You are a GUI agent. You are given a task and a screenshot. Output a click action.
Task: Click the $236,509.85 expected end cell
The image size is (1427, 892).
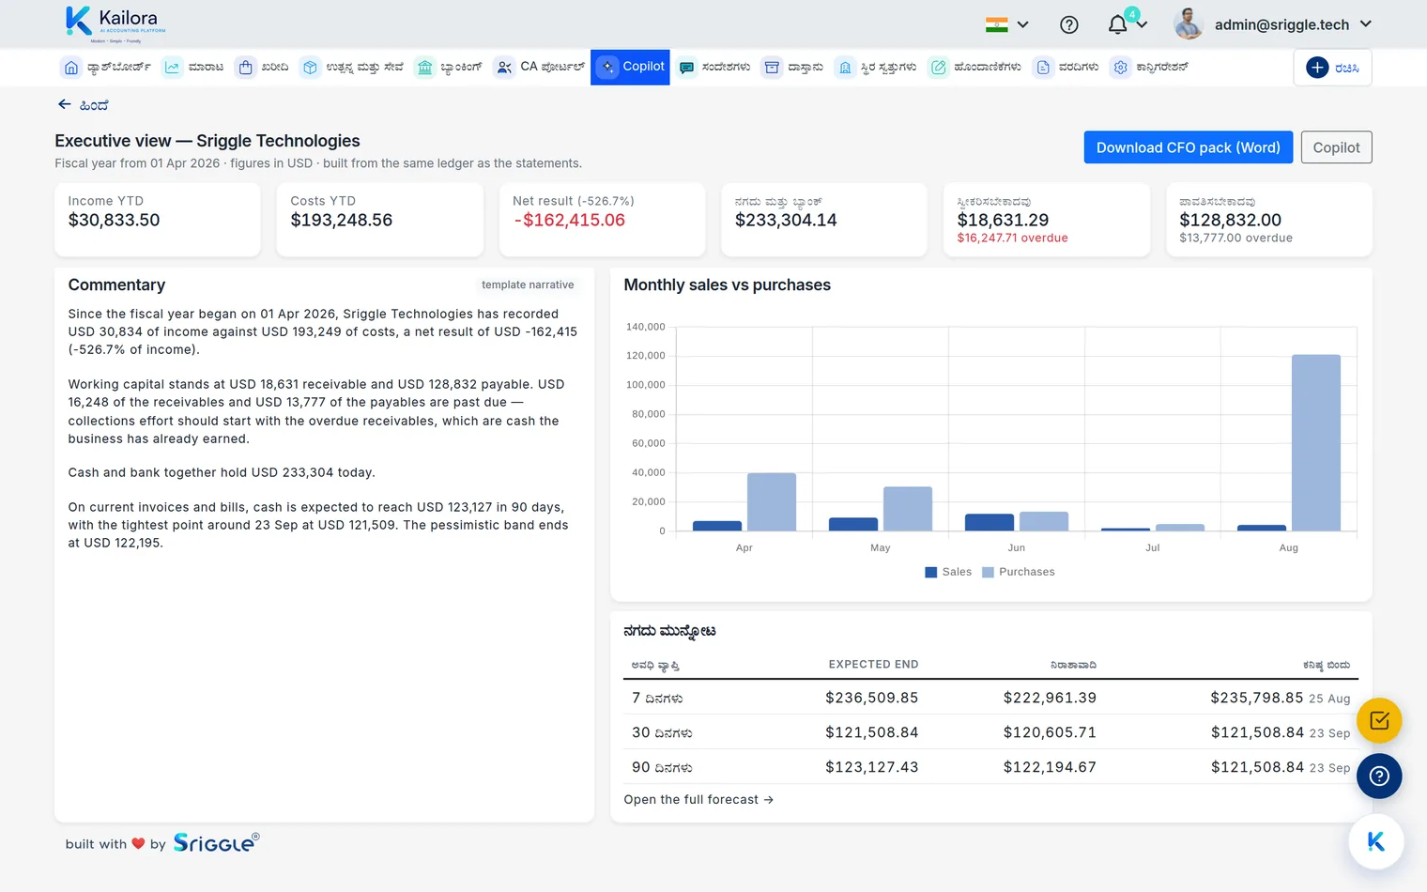tap(872, 698)
